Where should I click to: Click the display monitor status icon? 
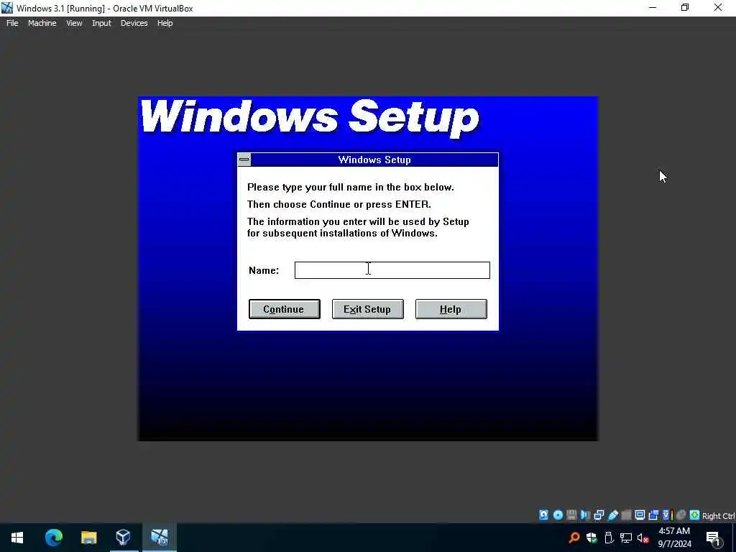pos(640,515)
